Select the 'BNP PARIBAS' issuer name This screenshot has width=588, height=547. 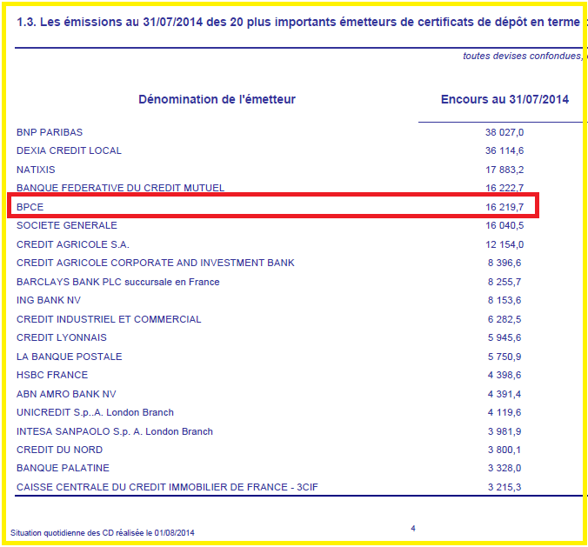coord(50,132)
